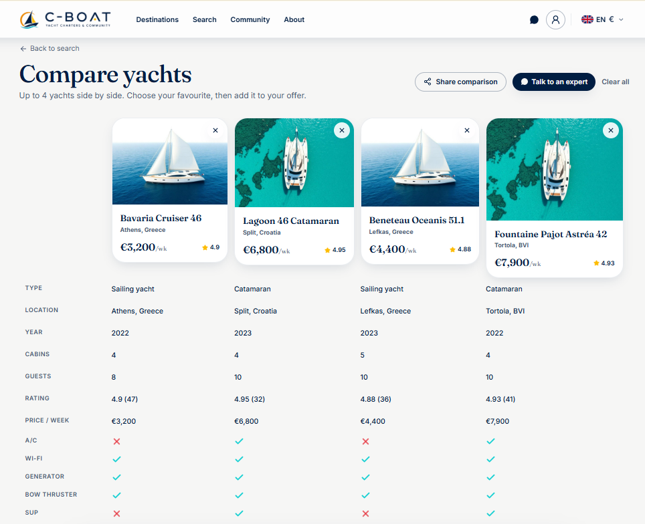Click €3,200 price on Bavaria card

click(143, 247)
